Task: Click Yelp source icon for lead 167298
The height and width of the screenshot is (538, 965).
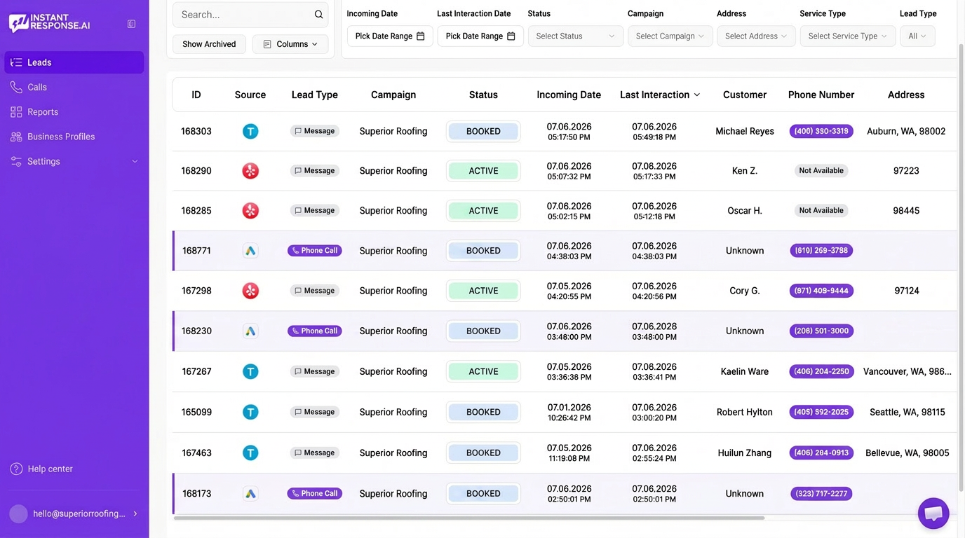Action: (x=250, y=291)
